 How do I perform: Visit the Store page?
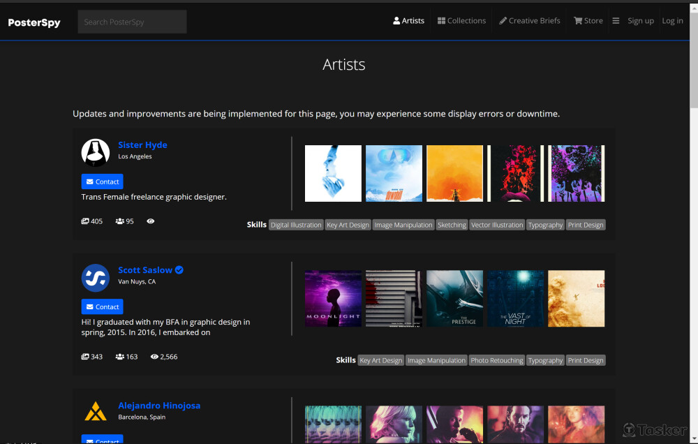(x=588, y=21)
